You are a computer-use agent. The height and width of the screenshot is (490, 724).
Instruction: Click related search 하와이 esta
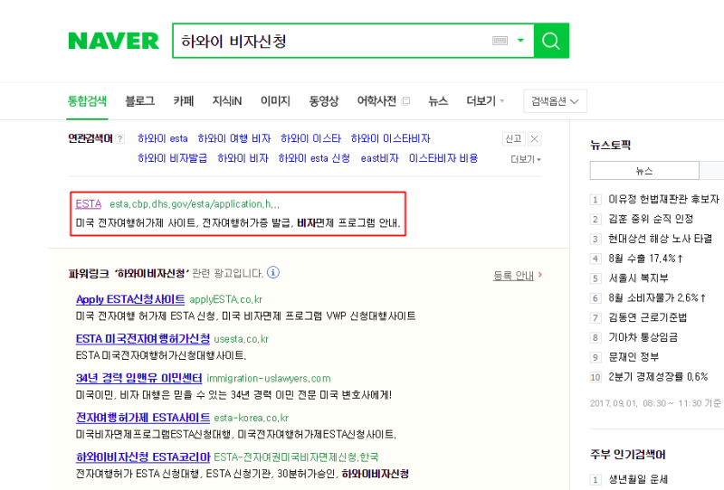163,138
